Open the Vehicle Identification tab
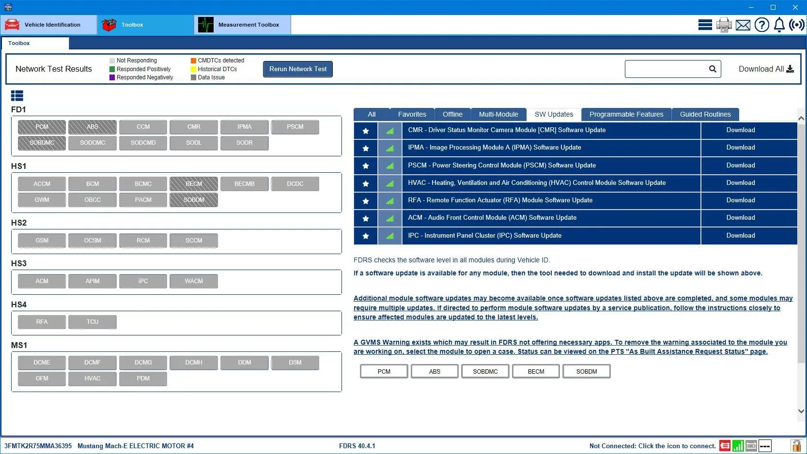The height and width of the screenshot is (454, 807). 48,25
